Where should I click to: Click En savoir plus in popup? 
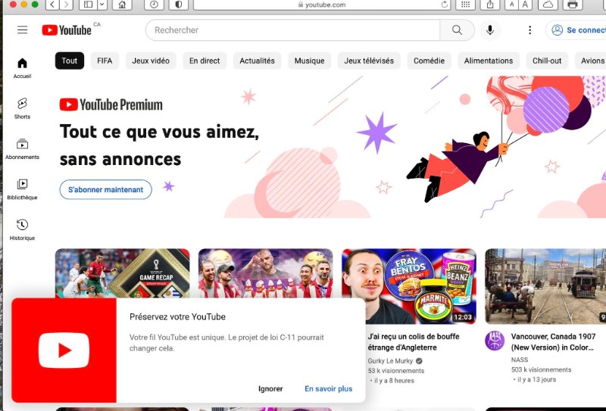pos(329,388)
